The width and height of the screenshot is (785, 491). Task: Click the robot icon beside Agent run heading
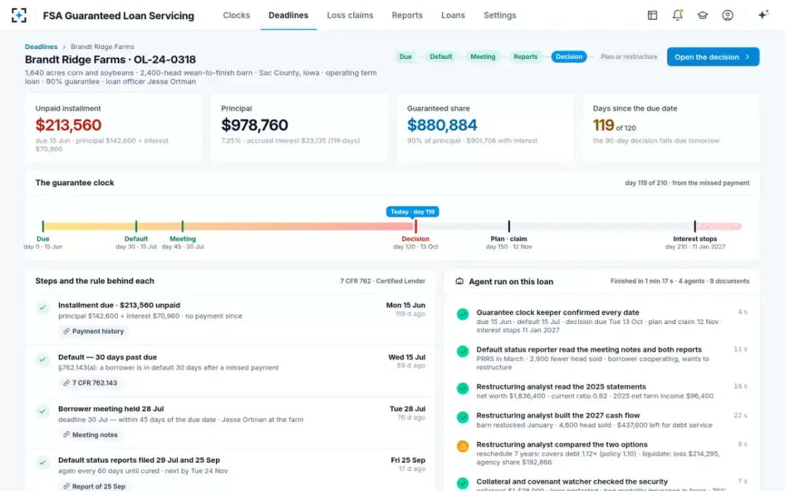(459, 282)
